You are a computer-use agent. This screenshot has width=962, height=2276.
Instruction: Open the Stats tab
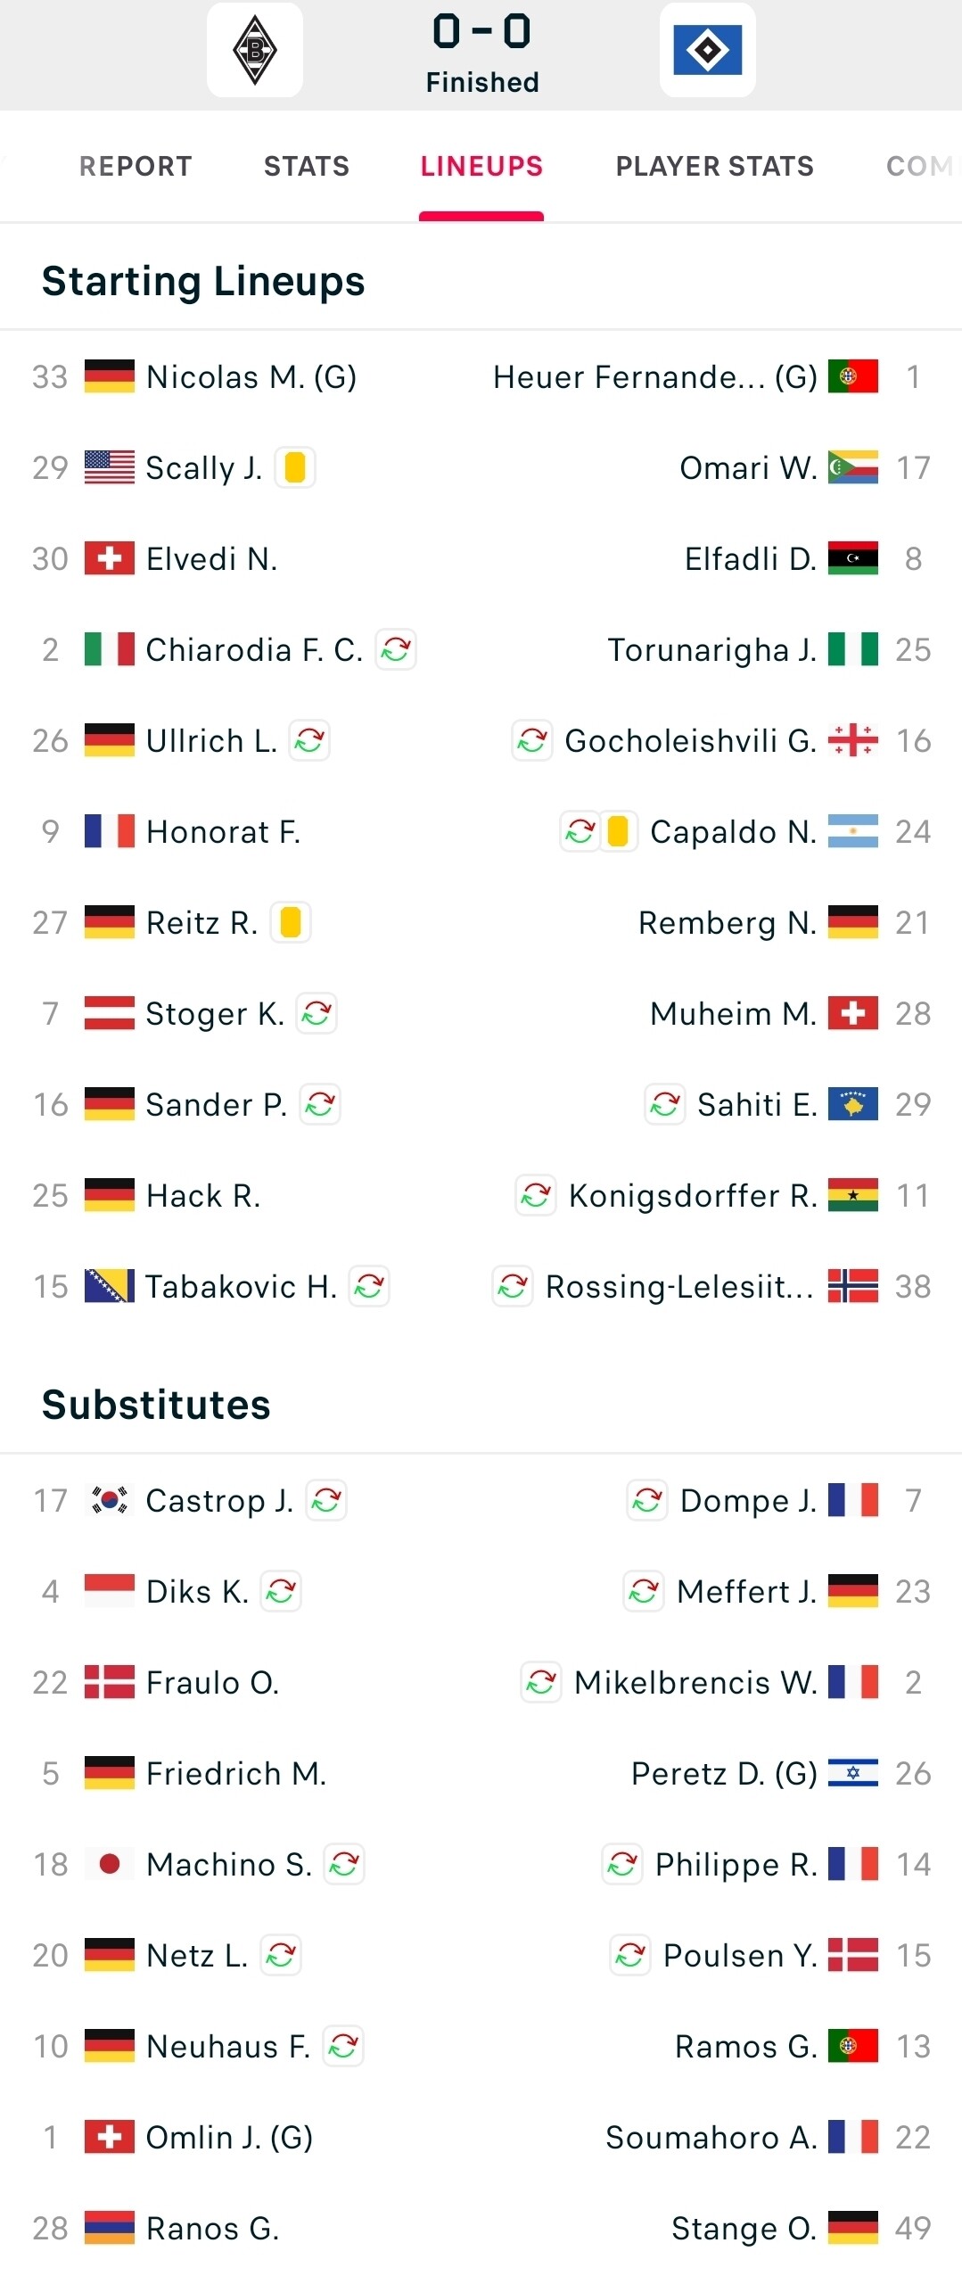307,166
